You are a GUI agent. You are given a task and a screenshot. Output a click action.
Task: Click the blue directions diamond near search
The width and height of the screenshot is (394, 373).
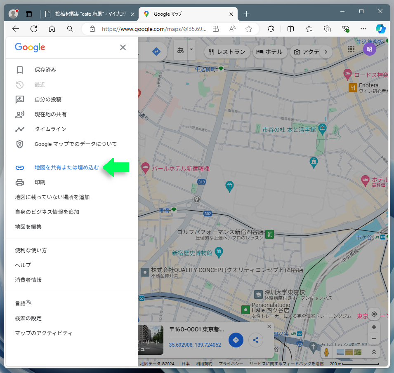[x=156, y=52]
